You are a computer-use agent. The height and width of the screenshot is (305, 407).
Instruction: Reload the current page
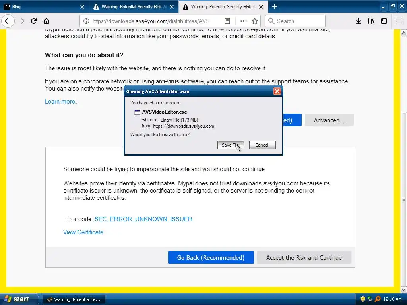[x=34, y=21]
